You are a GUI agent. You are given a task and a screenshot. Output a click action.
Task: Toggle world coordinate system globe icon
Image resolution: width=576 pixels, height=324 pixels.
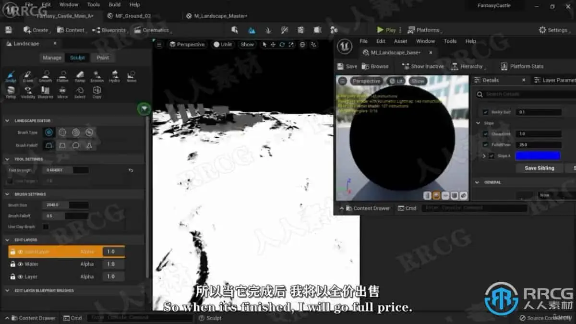(x=302, y=45)
